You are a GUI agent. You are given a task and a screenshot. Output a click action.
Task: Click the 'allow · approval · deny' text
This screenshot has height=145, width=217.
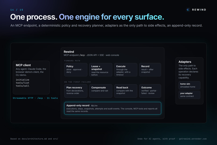point(74,71)
